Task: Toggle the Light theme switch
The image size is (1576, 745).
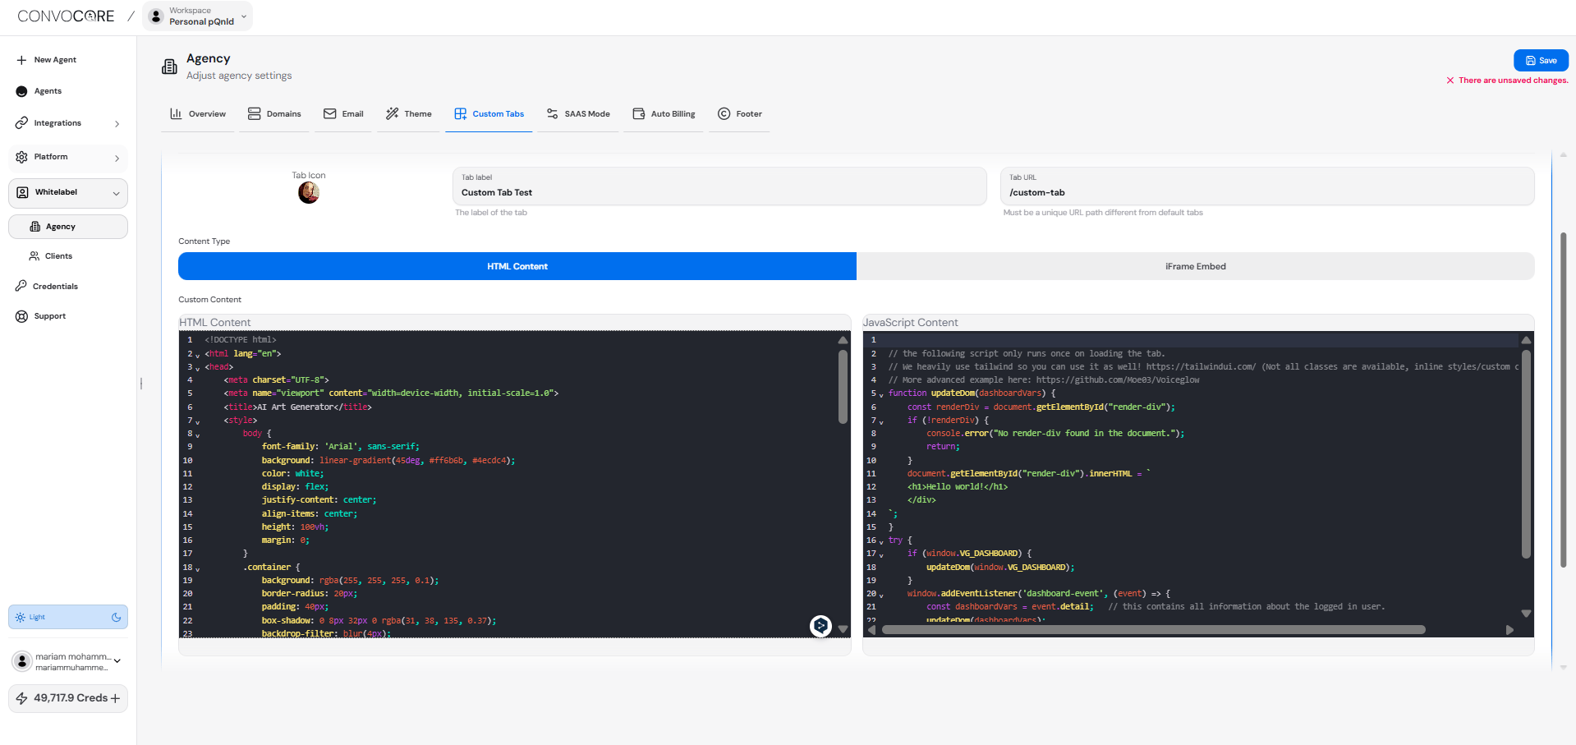Action: [68, 617]
